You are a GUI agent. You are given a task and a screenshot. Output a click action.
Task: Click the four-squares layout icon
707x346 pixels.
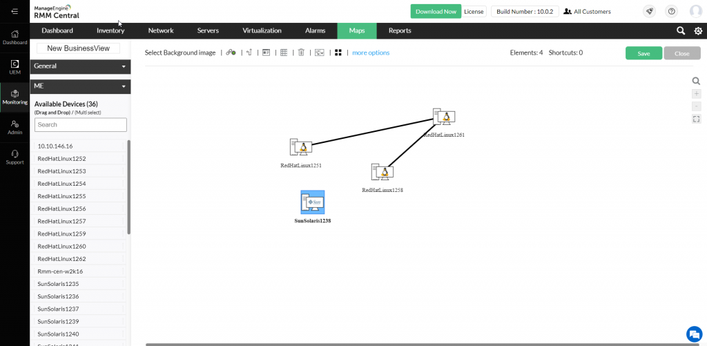pyautogui.click(x=338, y=52)
